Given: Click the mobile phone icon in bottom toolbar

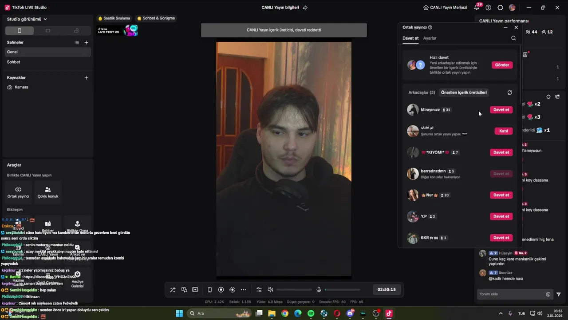Looking at the screenshot, I should [210, 290].
